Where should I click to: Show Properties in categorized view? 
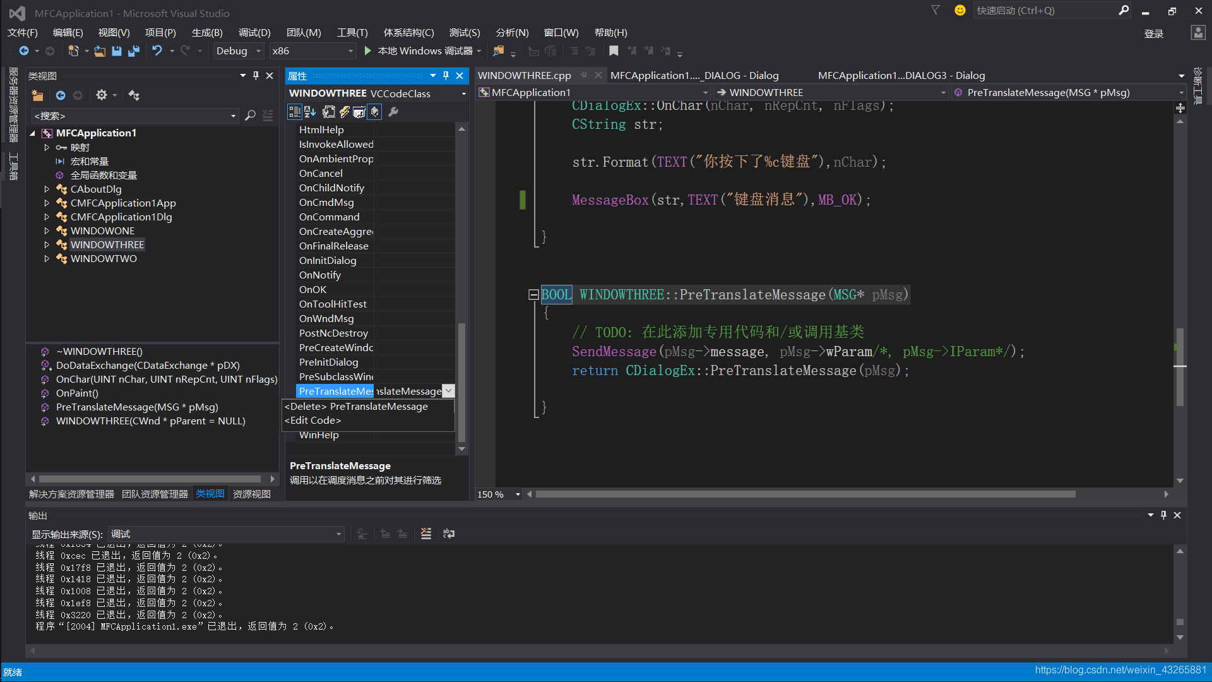tap(295, 112)
